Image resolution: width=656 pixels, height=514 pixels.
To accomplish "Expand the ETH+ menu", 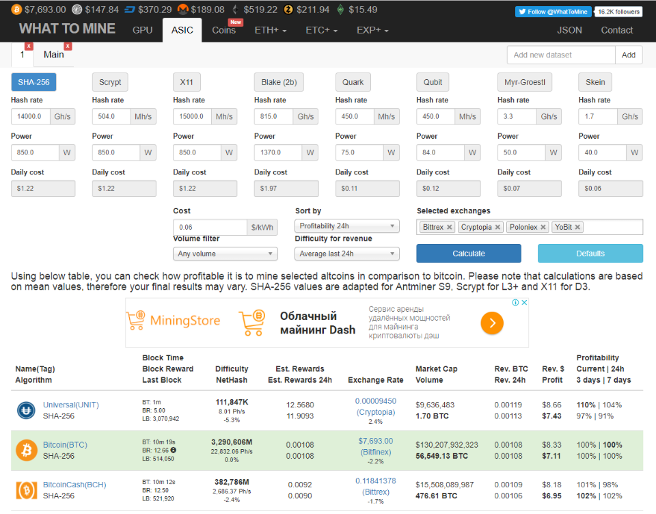I will [271, 30].
